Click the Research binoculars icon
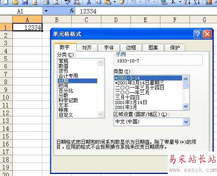Screen dimensions: 217x176 pyautogui.click(x=77, y=2)
